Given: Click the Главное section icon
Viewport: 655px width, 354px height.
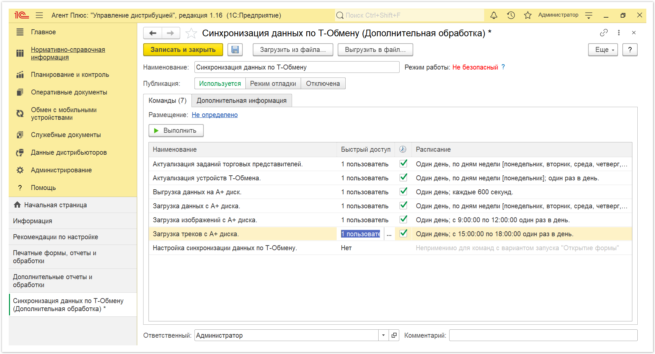Looking at the screenshot, I should coord(20,32).
